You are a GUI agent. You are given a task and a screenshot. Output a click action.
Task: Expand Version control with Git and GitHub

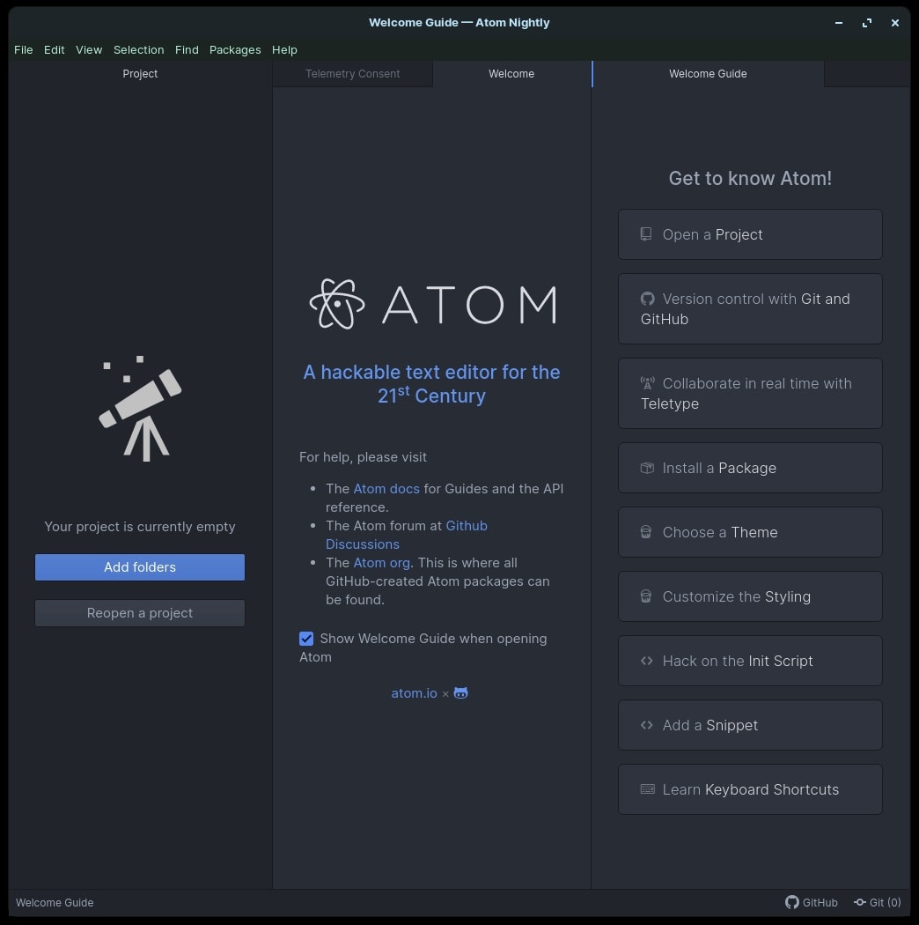click(750, 308)
